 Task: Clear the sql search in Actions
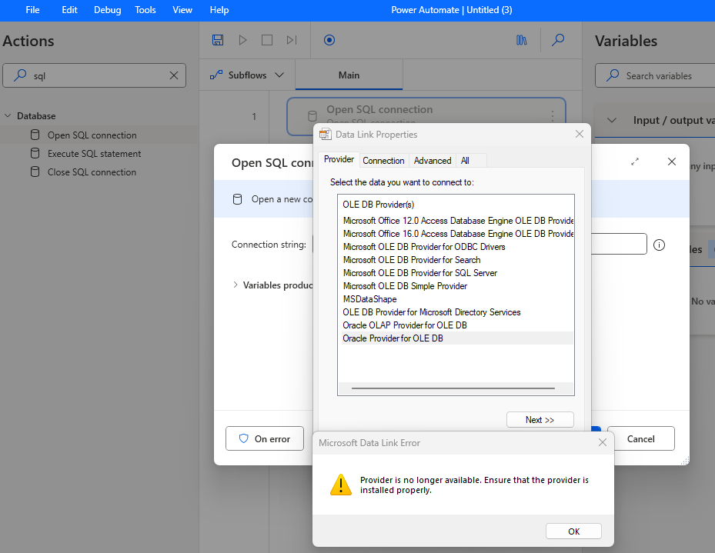[174, 75]
